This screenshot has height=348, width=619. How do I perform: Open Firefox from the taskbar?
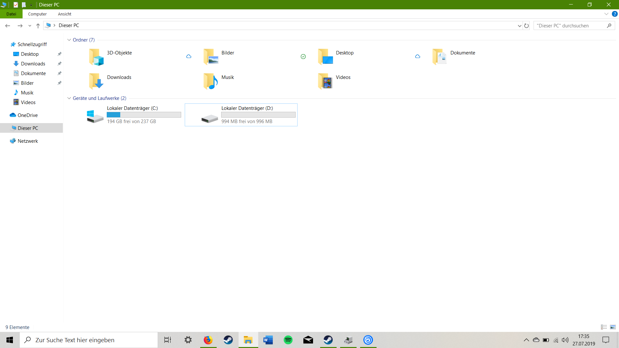208,340
